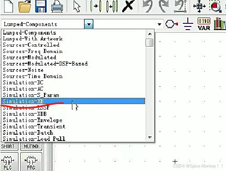
Task: Place the PLC component
Action: [8, 162]
